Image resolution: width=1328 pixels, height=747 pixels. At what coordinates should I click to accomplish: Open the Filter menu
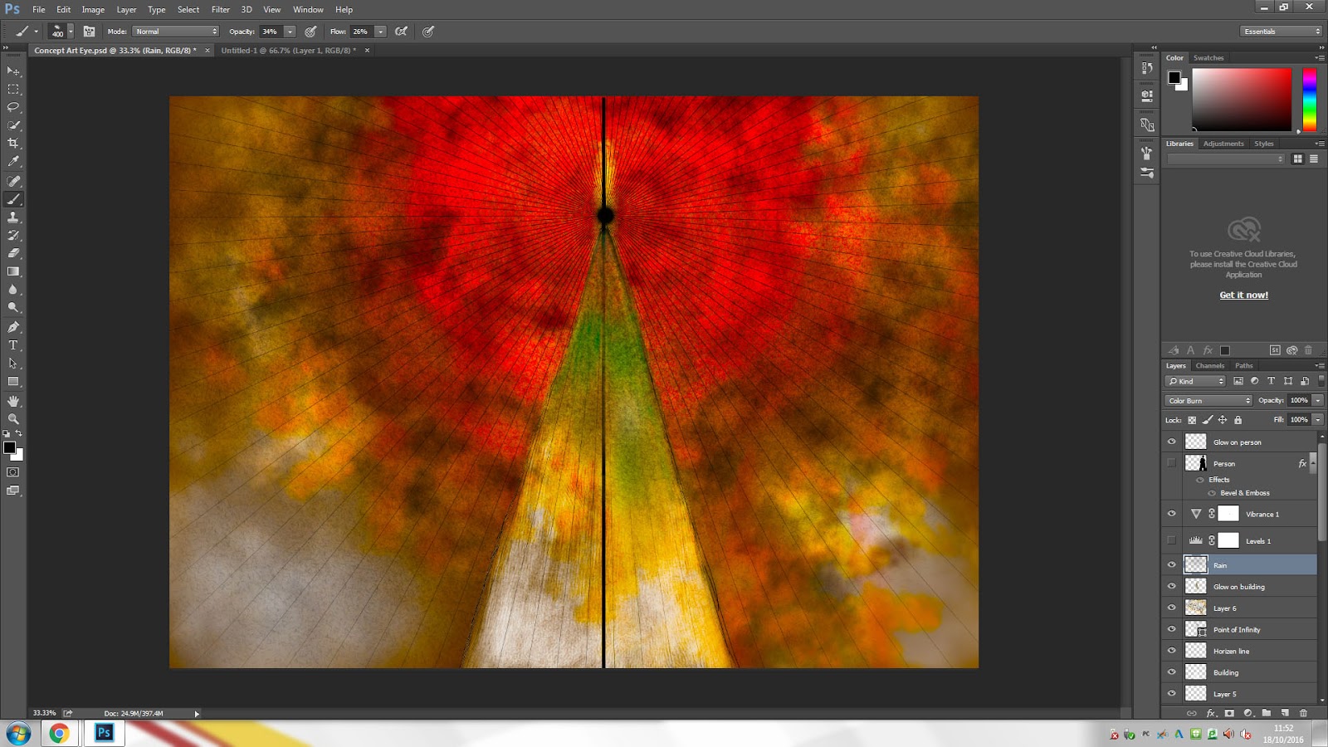tap(220, 10)
